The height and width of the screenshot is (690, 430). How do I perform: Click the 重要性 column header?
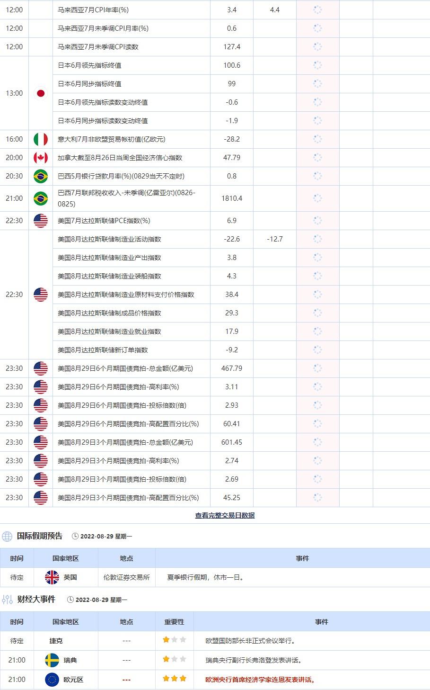pos(174,622)
